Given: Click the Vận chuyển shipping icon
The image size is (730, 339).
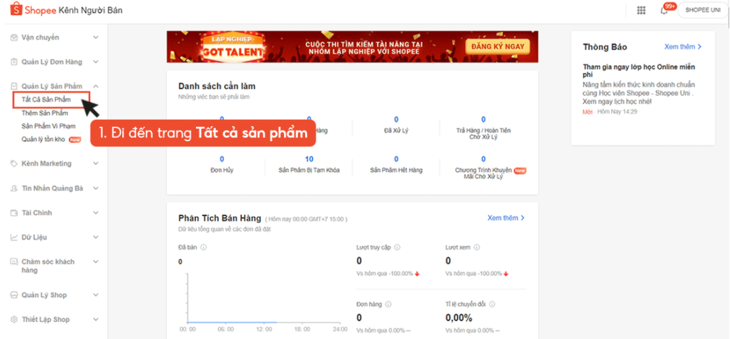Looking at the screenshot, I should tap(14, 37).
